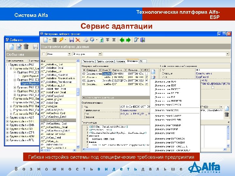
Task: Go back with the green left arrow
Action: coord(122,40)
